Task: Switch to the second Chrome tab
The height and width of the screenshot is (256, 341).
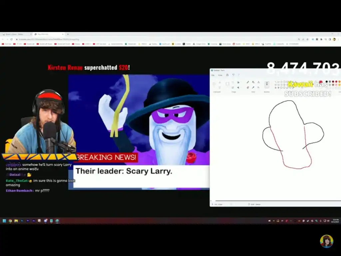Action: coord(49,34)
